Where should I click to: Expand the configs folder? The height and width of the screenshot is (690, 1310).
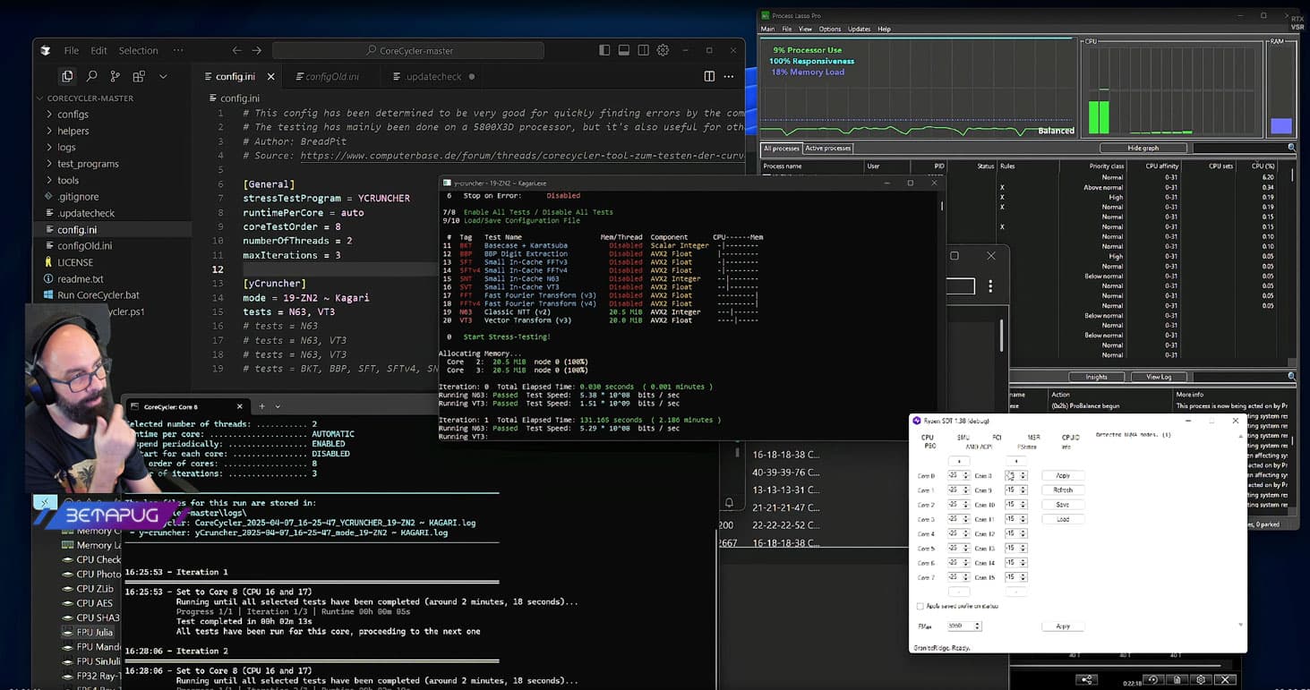click(x=73, y=115)
